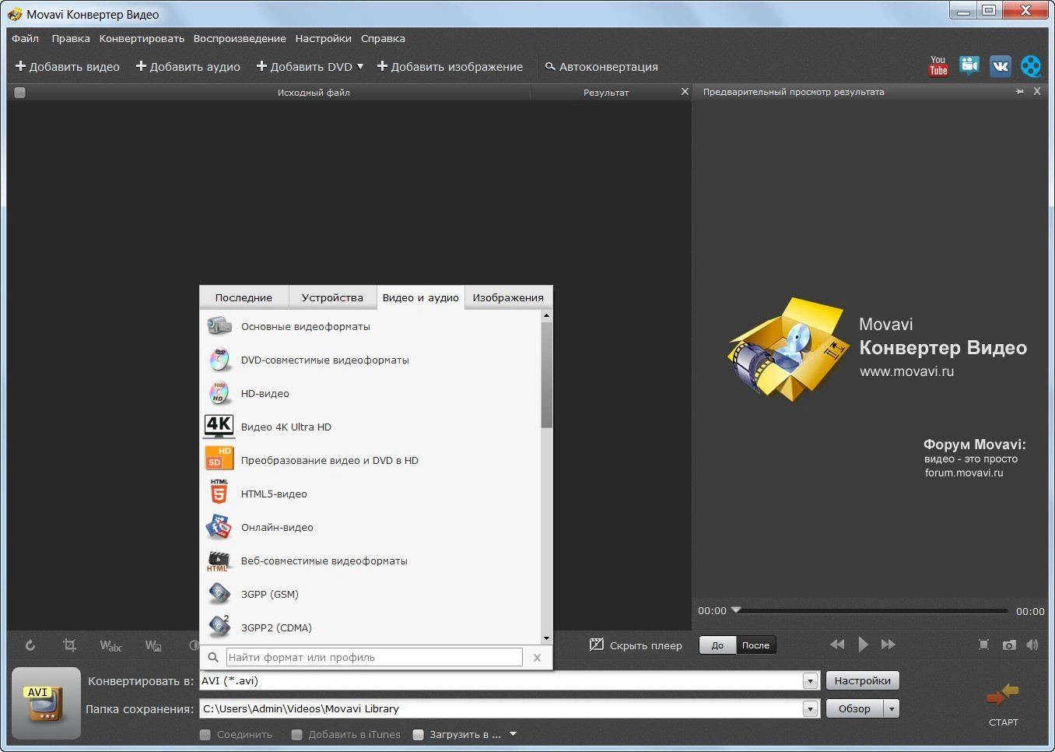The image size is (1055, 752).
Task: Choose Онлайн-видео format group
Action: [x=370, y=527]
